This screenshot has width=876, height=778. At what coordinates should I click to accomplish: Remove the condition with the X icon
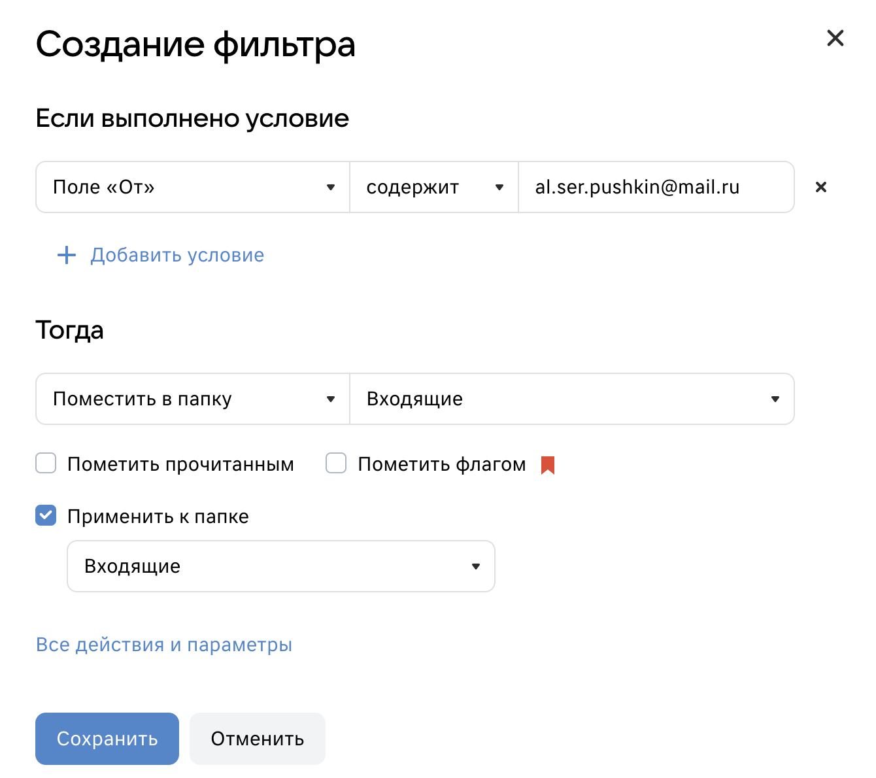821,187
